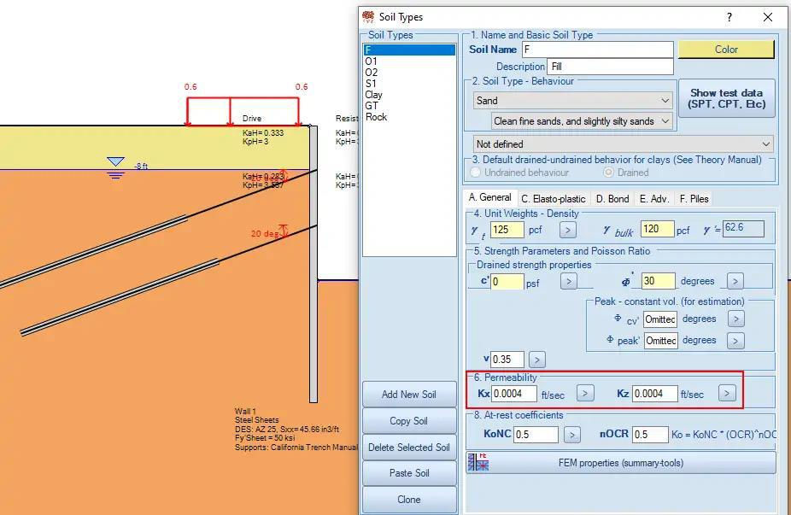Switch to the A. General tab
The height and width of the screenshot is (515, 791).
pos(489,197)
